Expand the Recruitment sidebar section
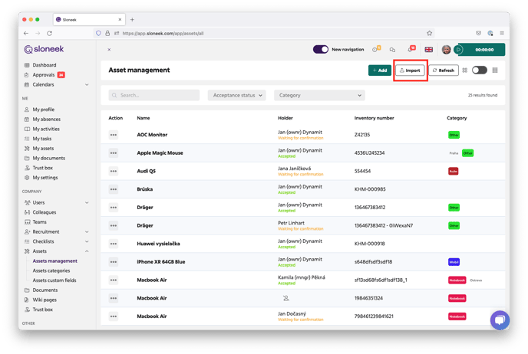 tap(87, 232)
